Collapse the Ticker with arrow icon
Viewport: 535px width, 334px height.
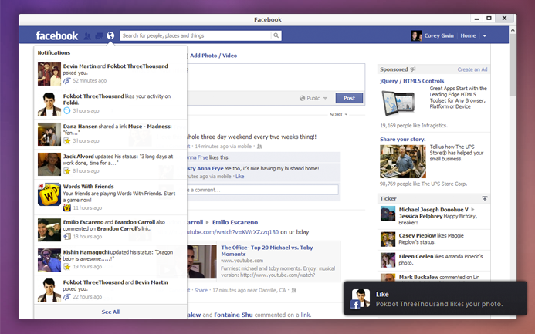485,198
